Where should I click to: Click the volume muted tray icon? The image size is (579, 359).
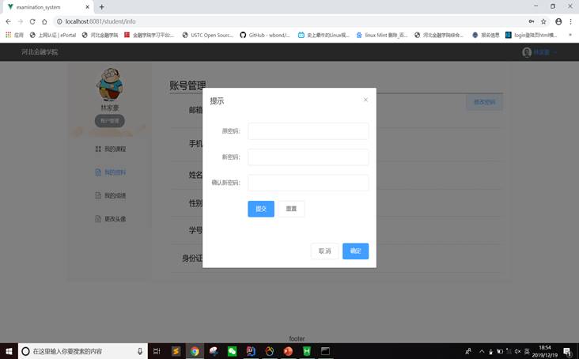517,351
